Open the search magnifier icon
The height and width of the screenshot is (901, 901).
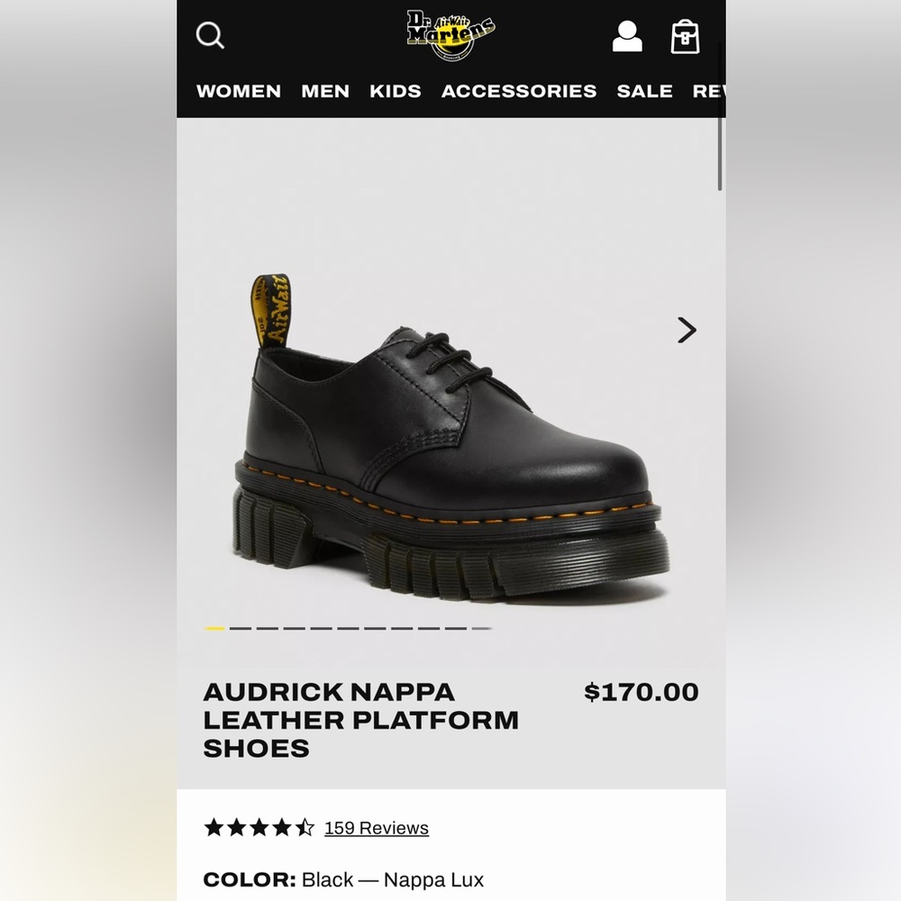click(210, 36)
